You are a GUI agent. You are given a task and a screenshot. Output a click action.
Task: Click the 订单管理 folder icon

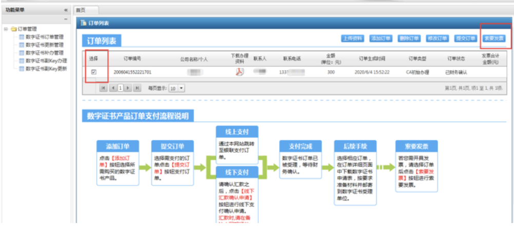click(x=13, y=29)
